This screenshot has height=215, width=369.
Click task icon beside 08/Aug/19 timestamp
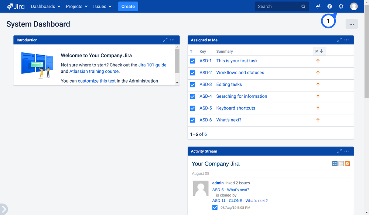215,208
